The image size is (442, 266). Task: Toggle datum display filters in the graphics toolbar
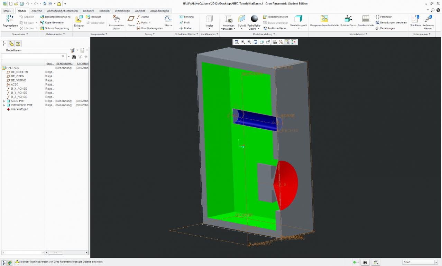(281, 42)
